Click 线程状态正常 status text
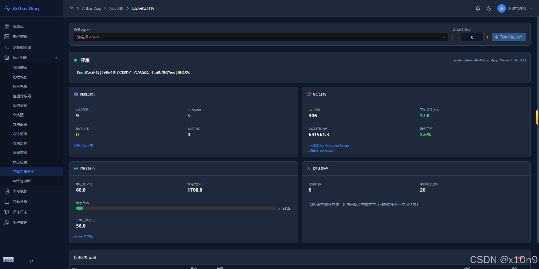 (x=83, y=146)
